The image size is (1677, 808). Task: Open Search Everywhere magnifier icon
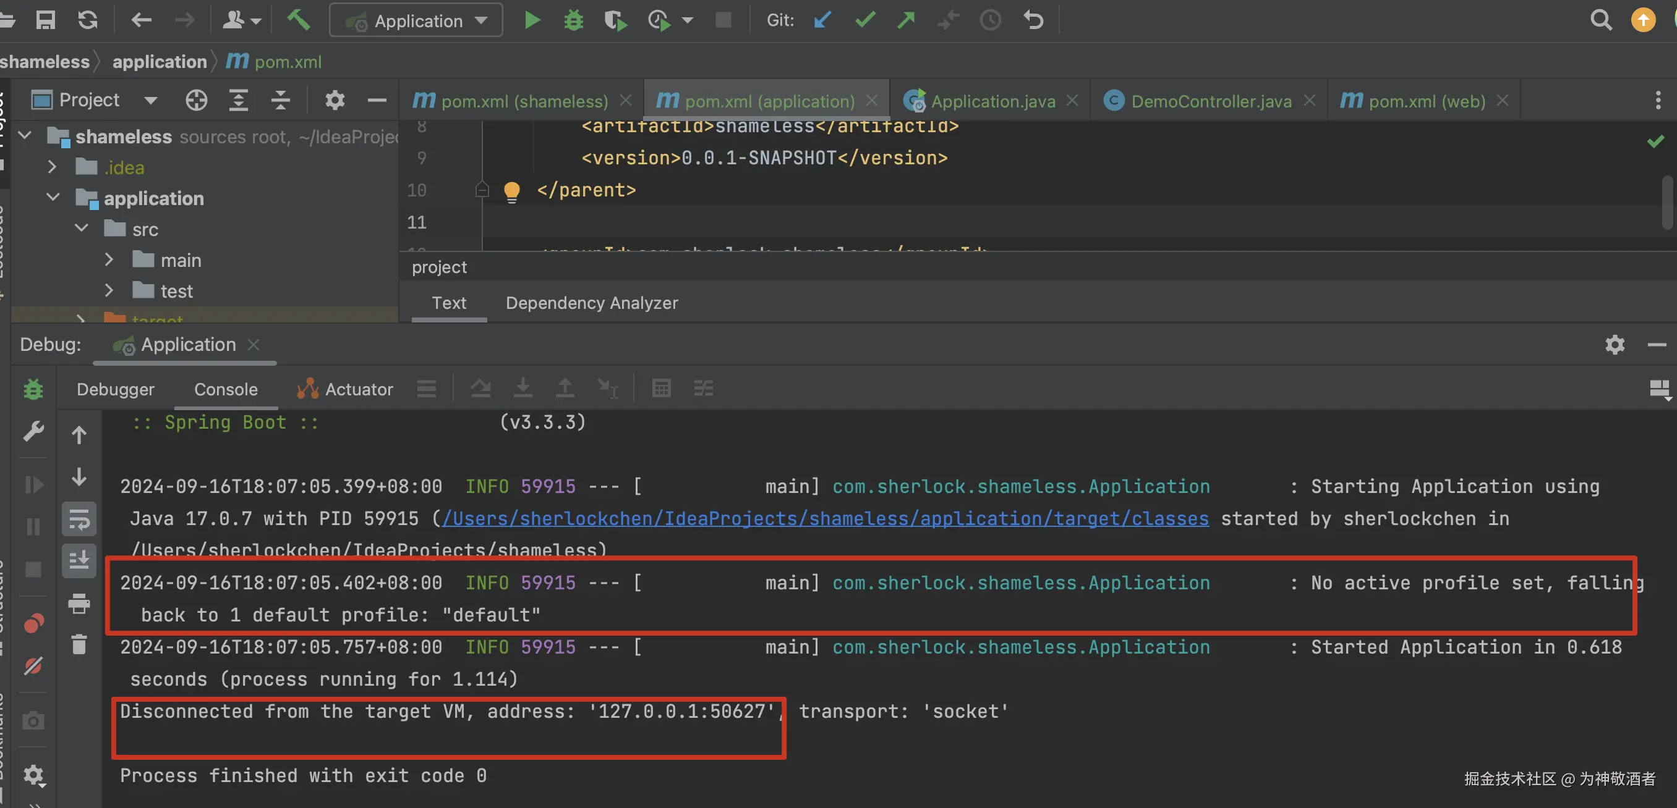pyautogui.click(x=1601, y=20)
